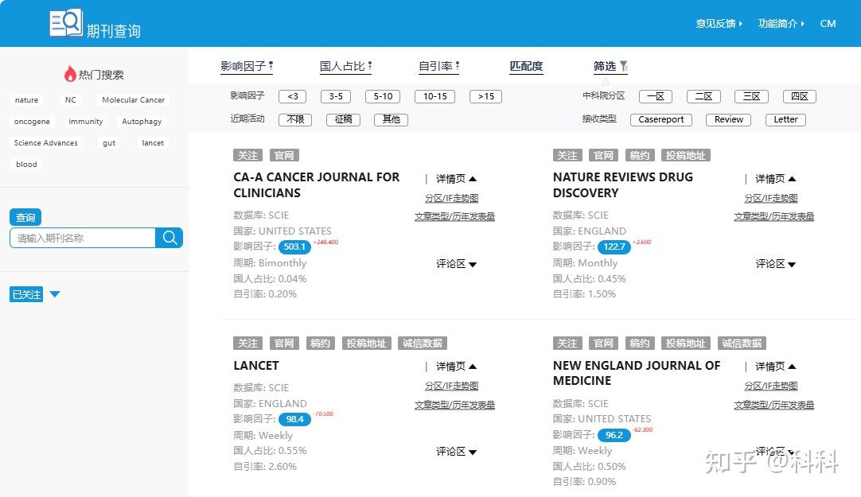The width and height of the screenshot is (861, 497).
Task: Click the 503.1 impact factor badge
Action: [x=295, y=247]
